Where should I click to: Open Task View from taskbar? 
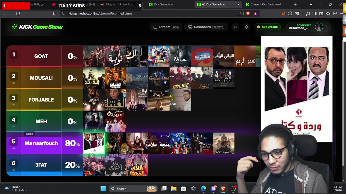tap(164, 189)
